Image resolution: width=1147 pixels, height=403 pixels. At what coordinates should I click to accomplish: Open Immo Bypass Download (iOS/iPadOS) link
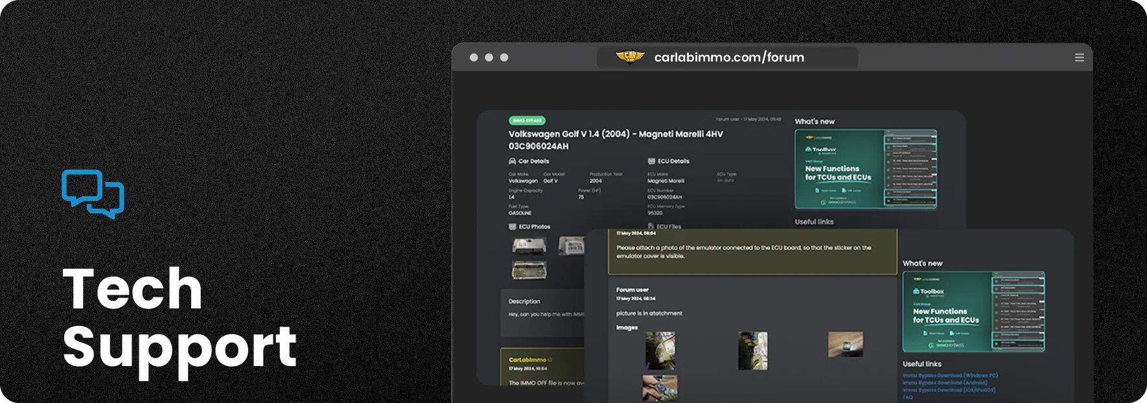[949, 390]
